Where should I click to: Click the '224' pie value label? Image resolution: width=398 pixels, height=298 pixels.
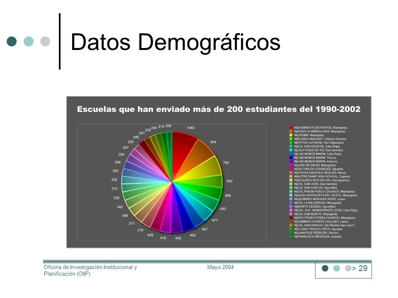click(154, 128)
